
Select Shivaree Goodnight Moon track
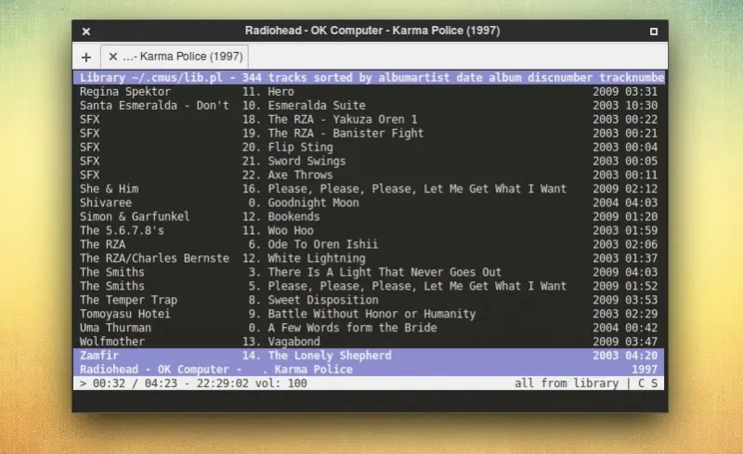click(x=369, y=202)
